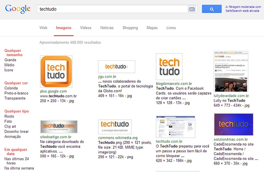Screen dimensions: 264x172
Task: Open the Notícias tab
Action: coord(107,27)
